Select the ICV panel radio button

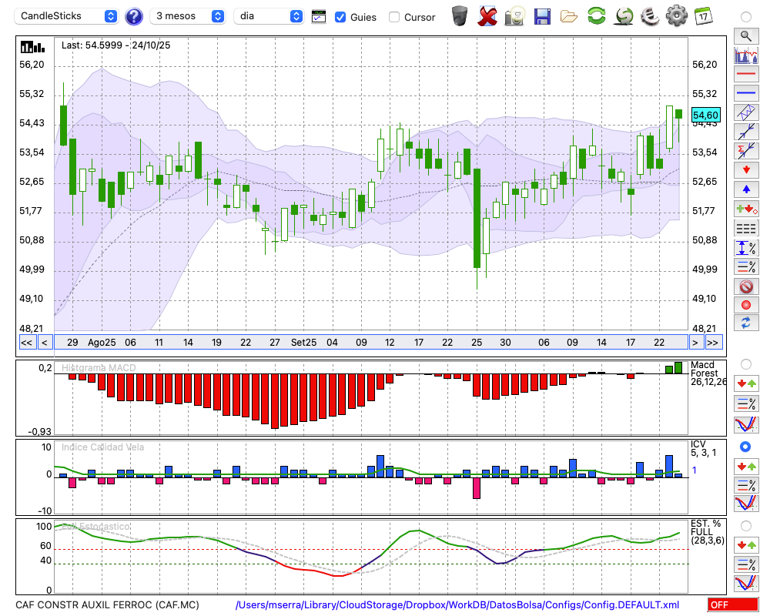[745, 447]
